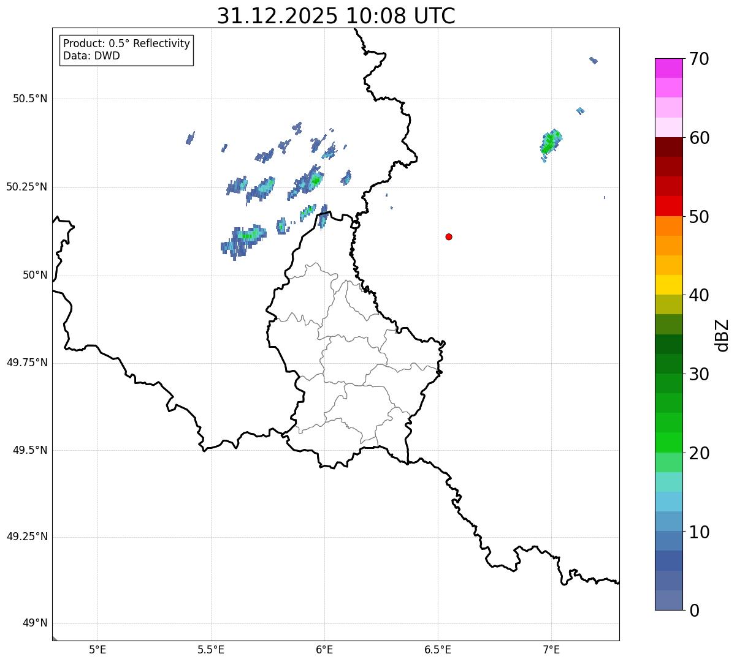This screenshot has width=737, height=662.
Task: Click the light blue colorbar segment above 10
Action: [x=668, y=521]
